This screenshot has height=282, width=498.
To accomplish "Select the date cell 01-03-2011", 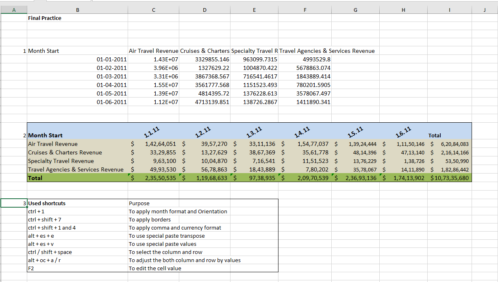I will pos(78,76).
